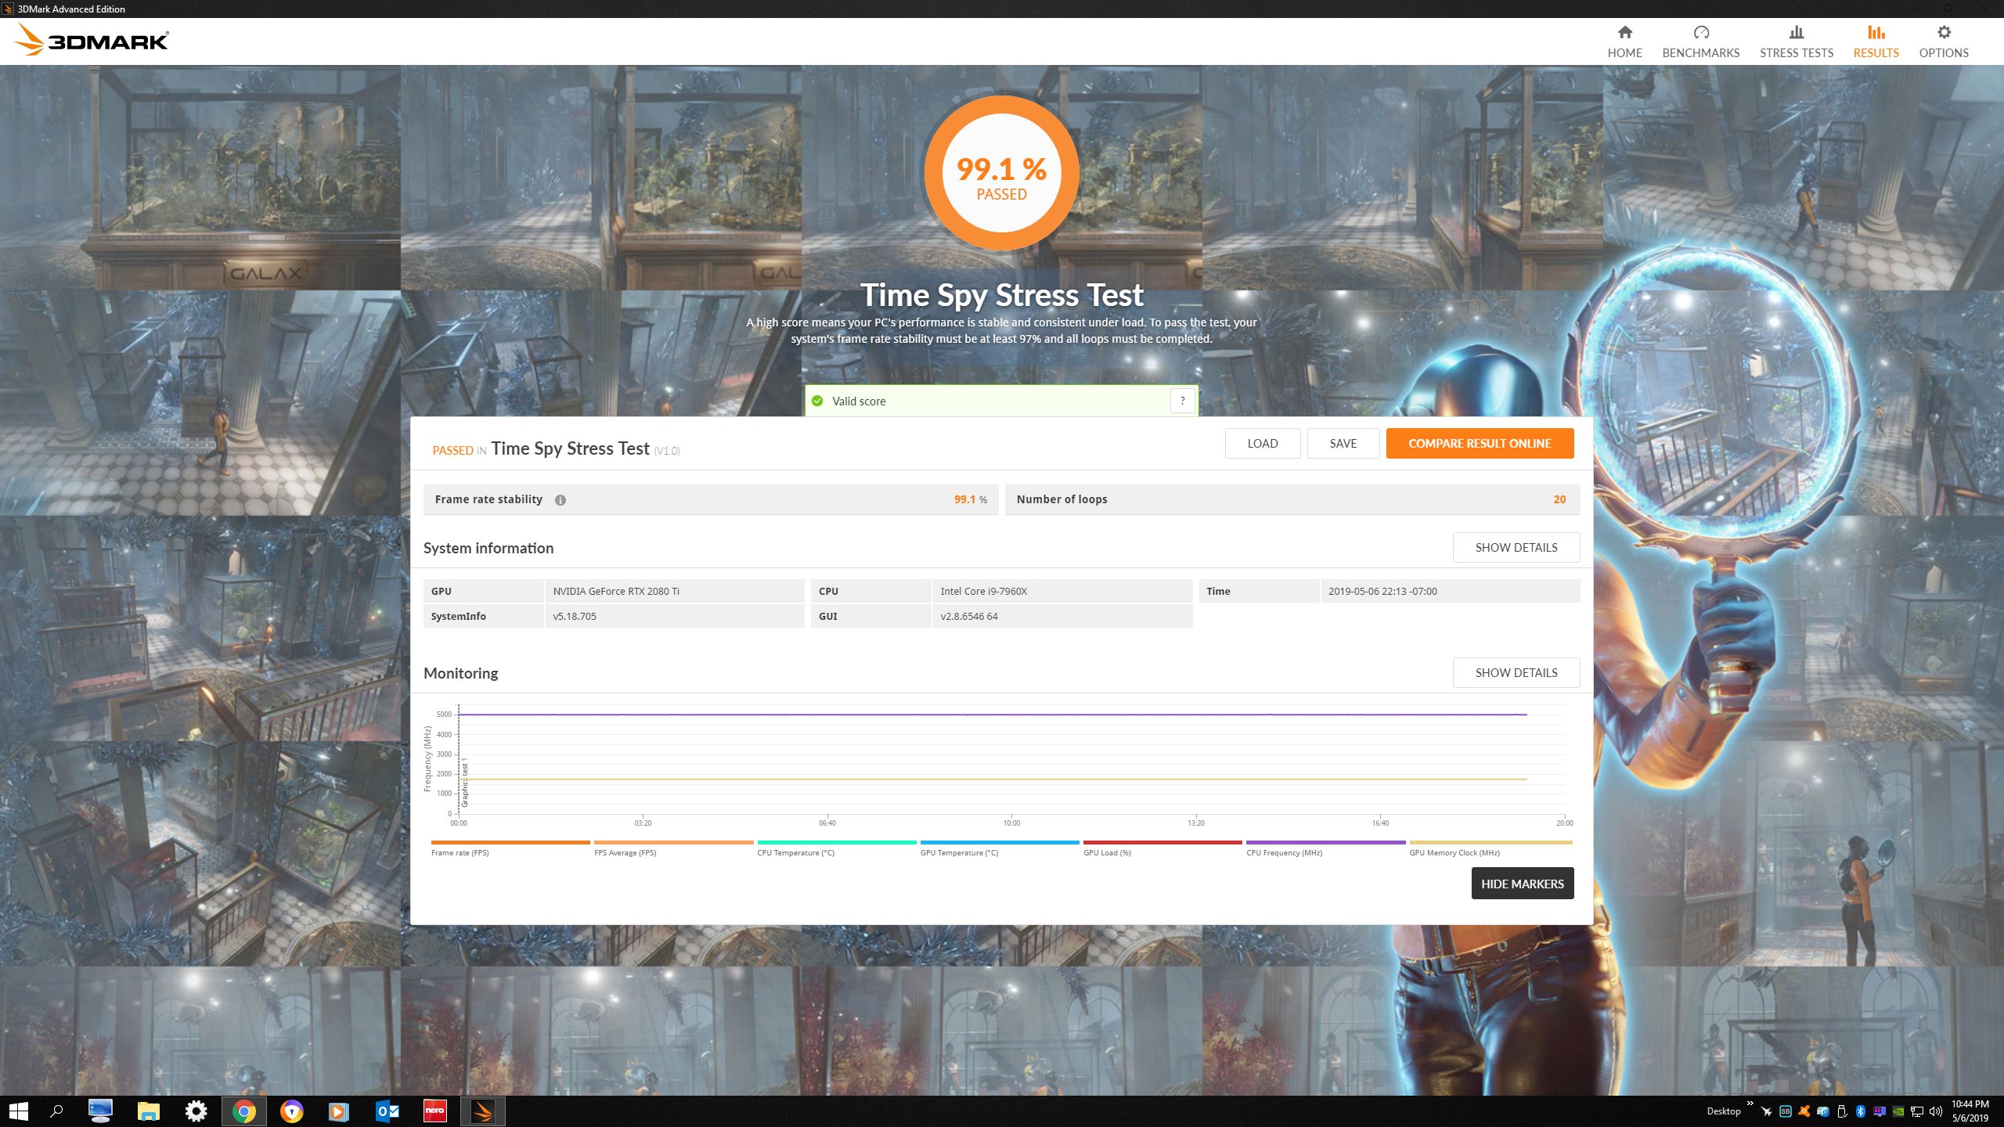Click Compare Result Online button
Viewport: 2004px width, 1127px height.
(x=1479, y=444)
